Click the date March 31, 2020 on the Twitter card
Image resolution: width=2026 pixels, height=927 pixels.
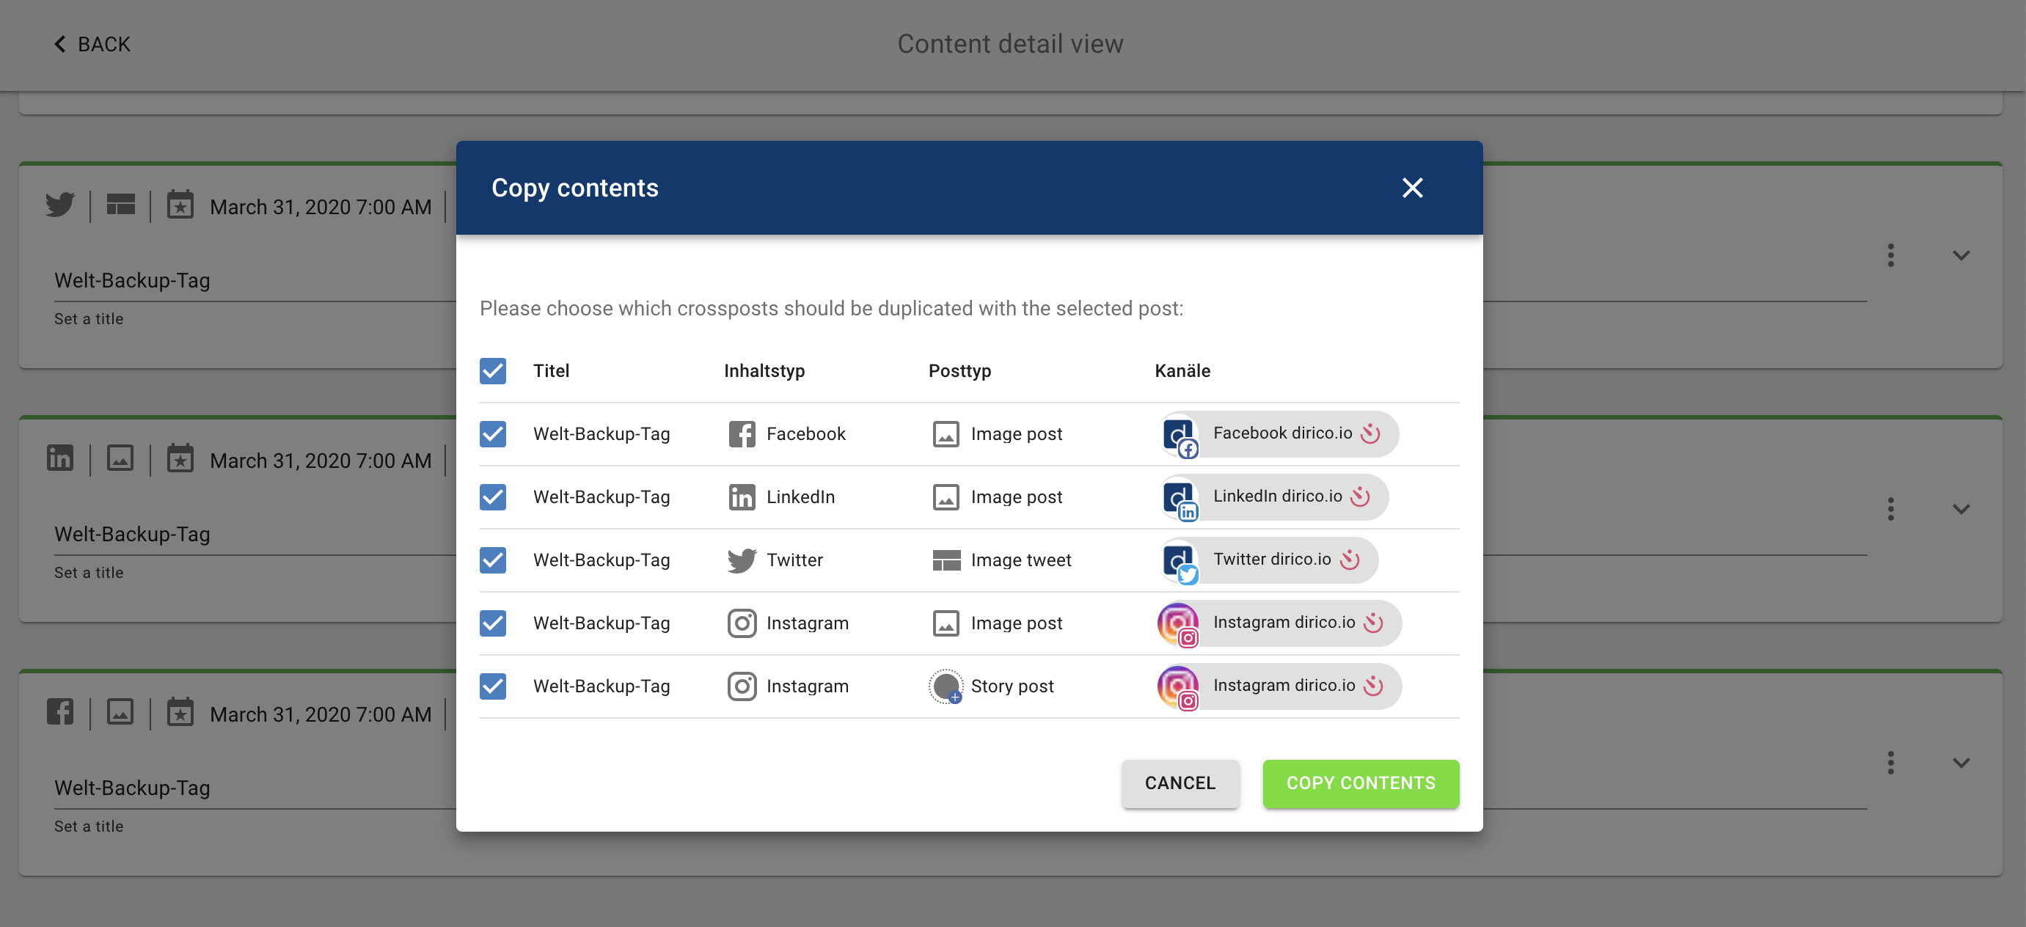click(x=320, y=207)
